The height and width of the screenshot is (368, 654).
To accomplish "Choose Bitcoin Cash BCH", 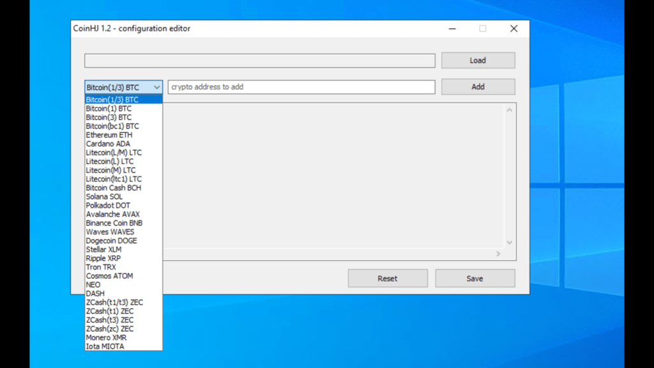I will [123, 188].
